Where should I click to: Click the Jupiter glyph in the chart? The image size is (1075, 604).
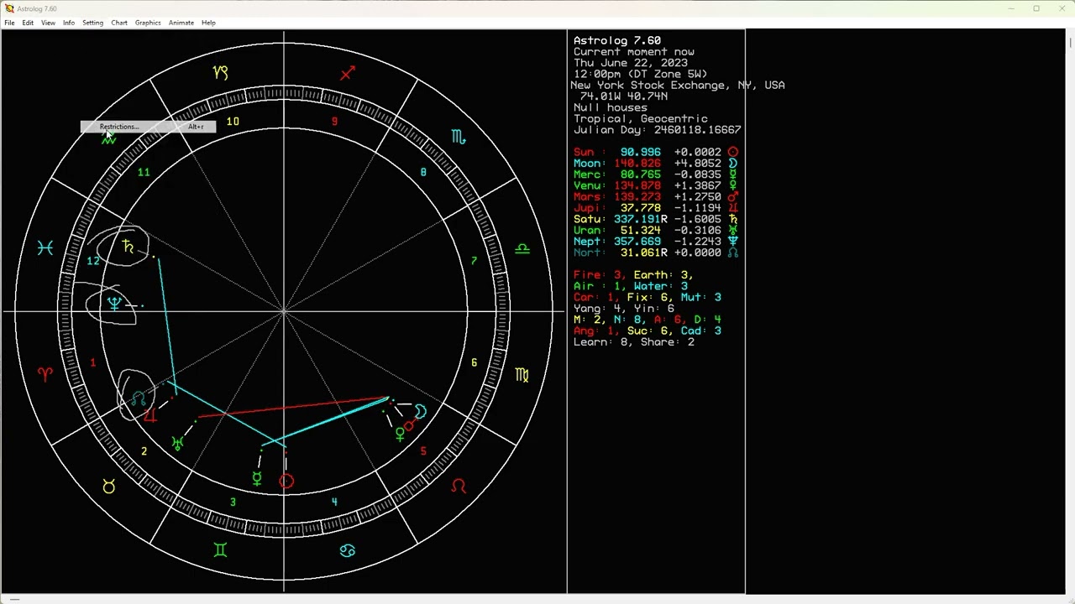[x=149, y=415]
